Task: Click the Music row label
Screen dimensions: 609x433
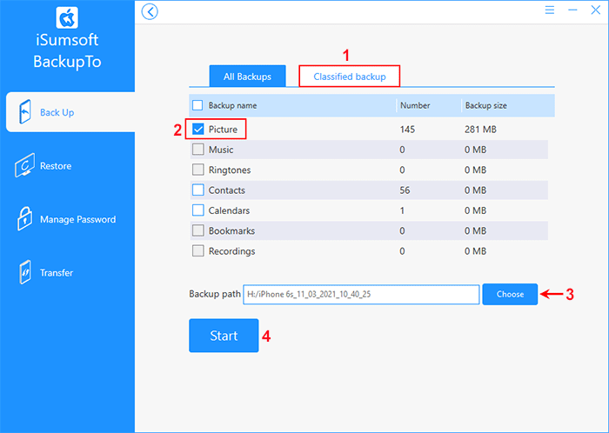Action: tap(221, 150)
